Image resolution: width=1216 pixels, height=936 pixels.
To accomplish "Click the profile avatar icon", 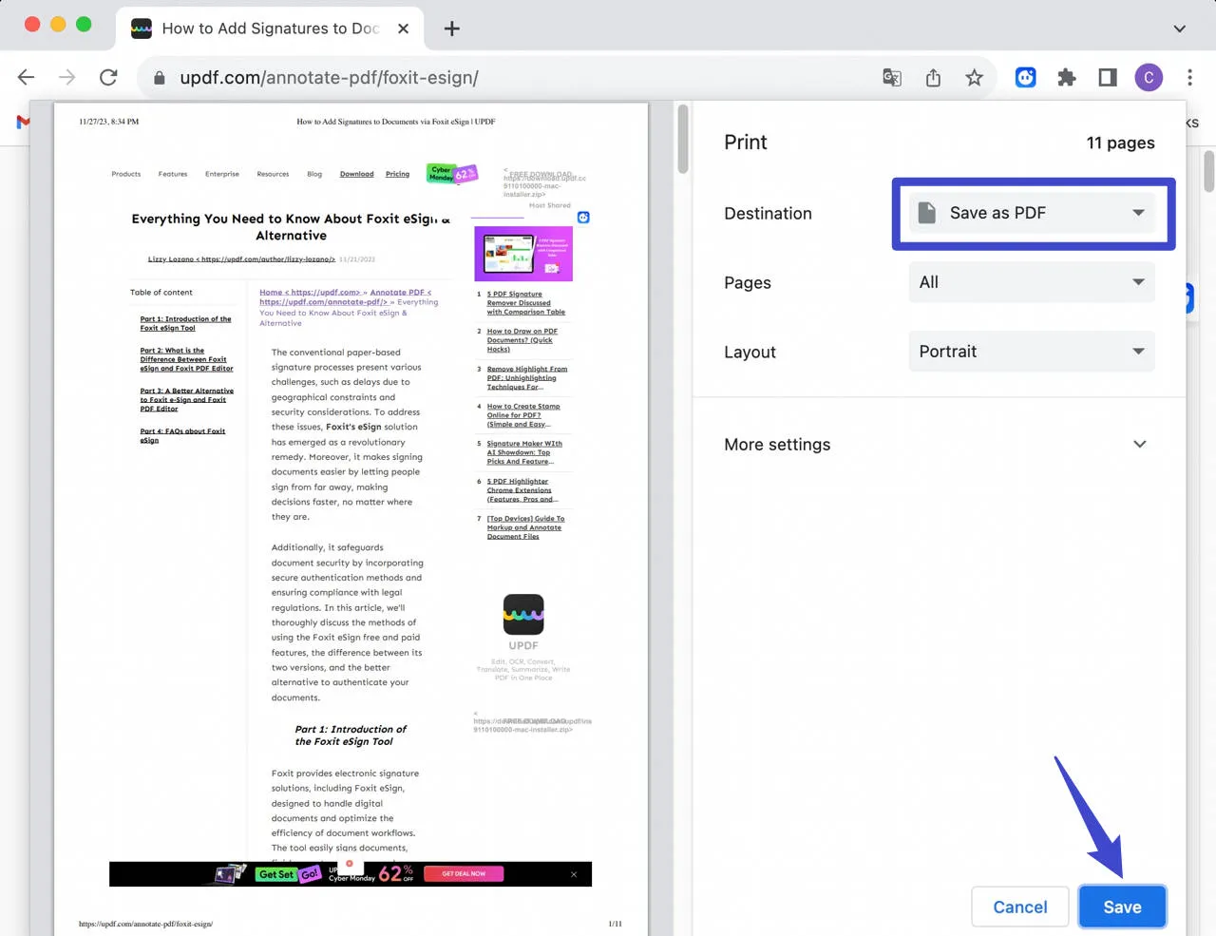I will (1149, 77).
